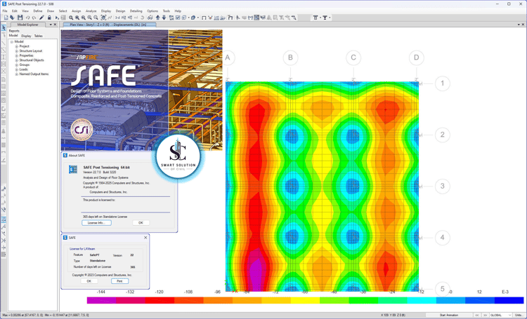Click the pencil edit icon in toolbar

pyautogui.click(x=41, y=18)
